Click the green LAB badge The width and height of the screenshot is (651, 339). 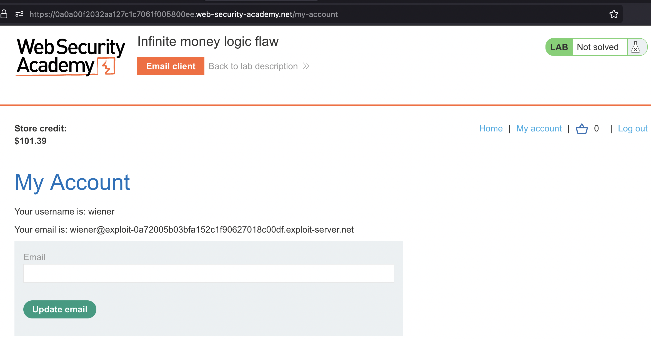tap(559, 47)
